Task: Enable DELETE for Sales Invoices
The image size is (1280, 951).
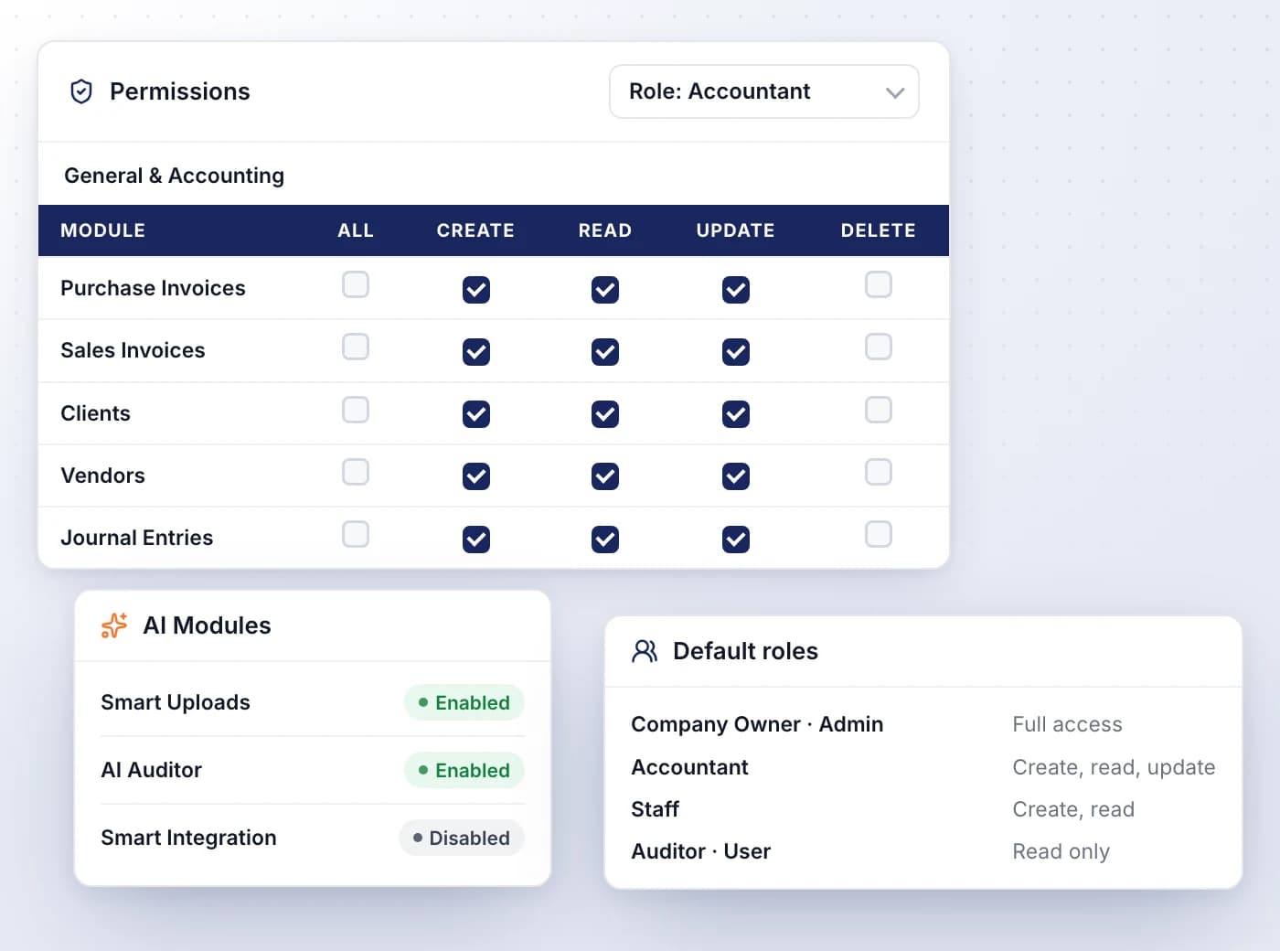Action: pyautogui.click(x=879, y=347)
